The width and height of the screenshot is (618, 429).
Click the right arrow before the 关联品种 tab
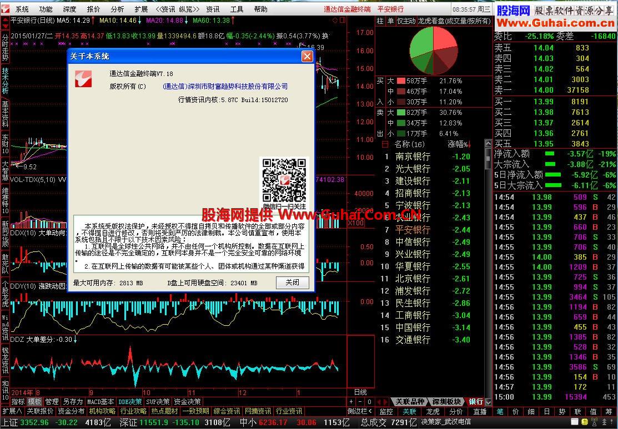click(386, 402)
